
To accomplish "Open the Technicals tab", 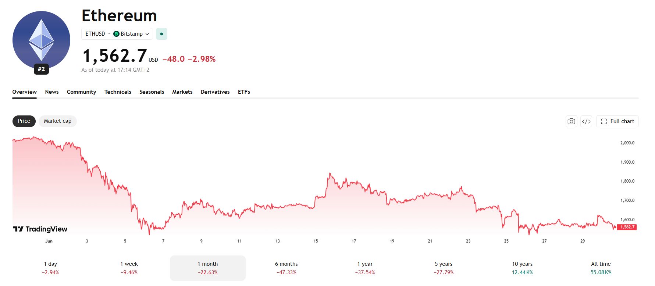I will pyautogui.click(x=118, y=92).
